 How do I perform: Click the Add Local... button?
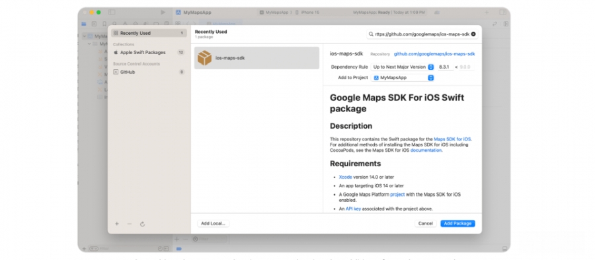tap(214, 224)
